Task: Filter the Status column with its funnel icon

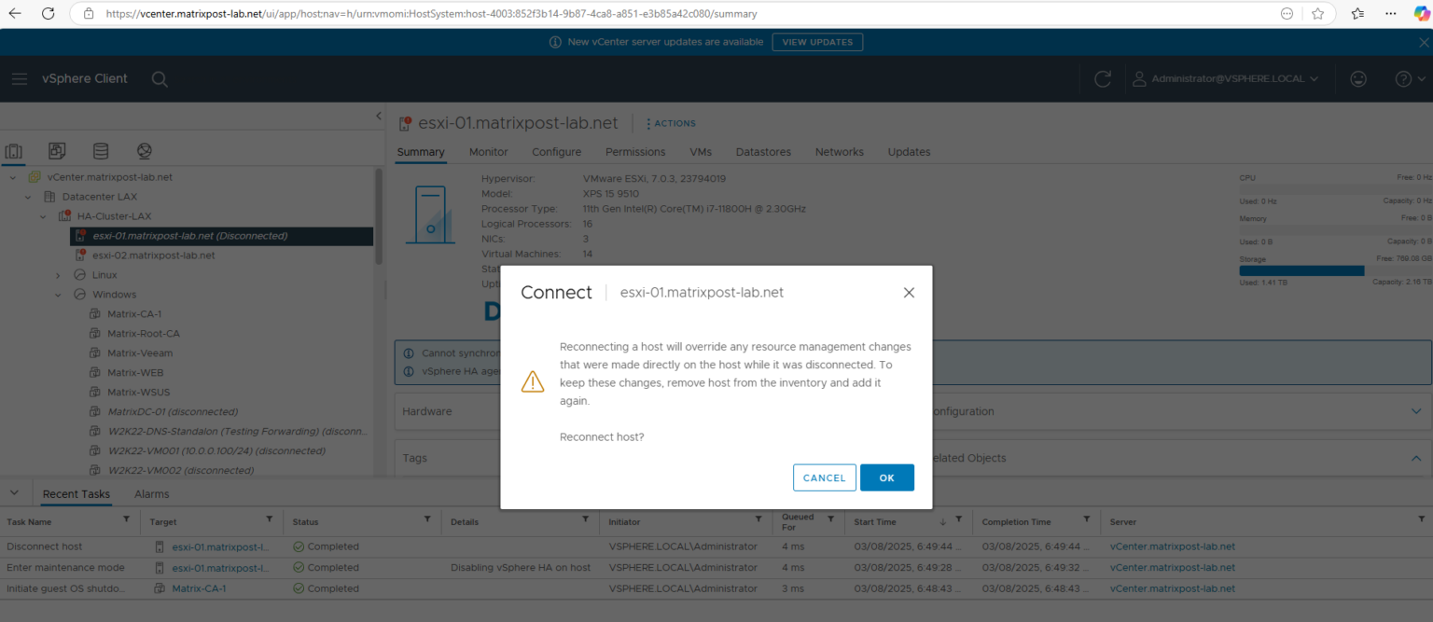Action: coord(427,521)
